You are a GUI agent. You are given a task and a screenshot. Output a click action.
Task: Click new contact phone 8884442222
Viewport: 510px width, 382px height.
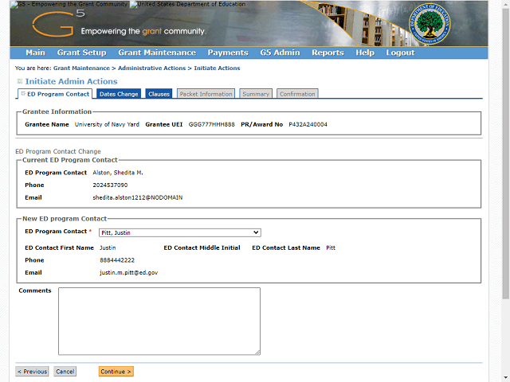tap(117, 260)
